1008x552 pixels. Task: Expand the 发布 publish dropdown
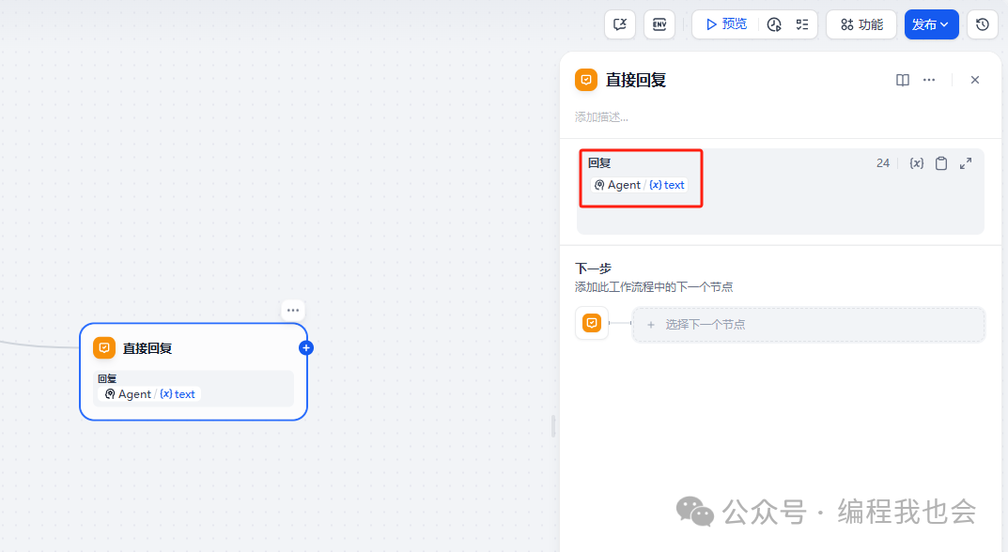(x=931, y=24)
